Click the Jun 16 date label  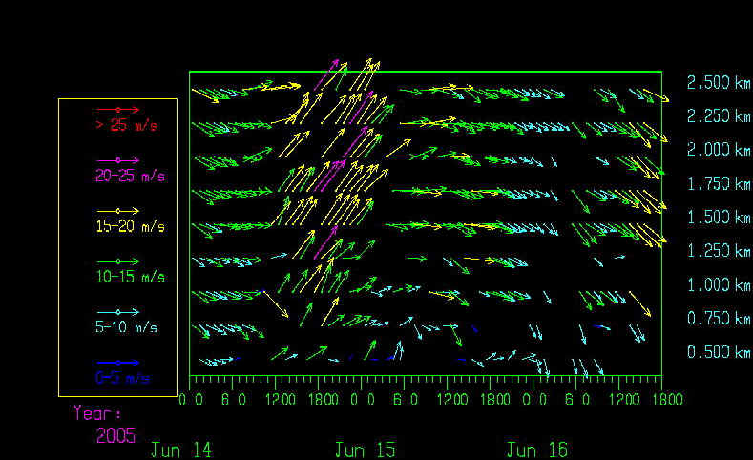click(x=534, y=450)
